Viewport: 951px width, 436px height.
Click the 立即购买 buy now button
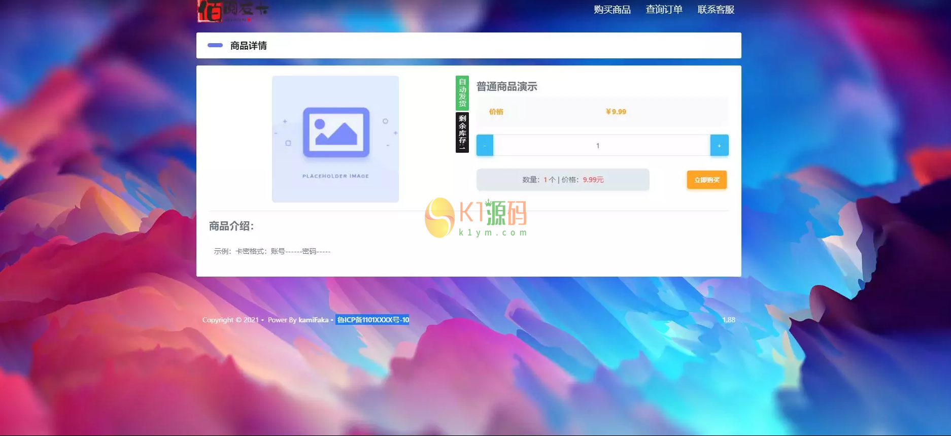pos(707,180)
